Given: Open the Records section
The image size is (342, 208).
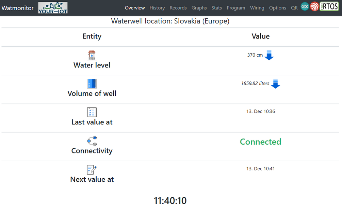Looking at the screenshot, I should point(178,8).
